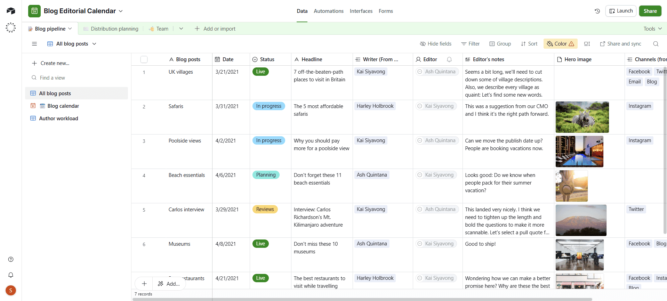Screen dimensions: 667x301
Task: Expand the Blog Editorial Calendar base menu
Action: 121,11
